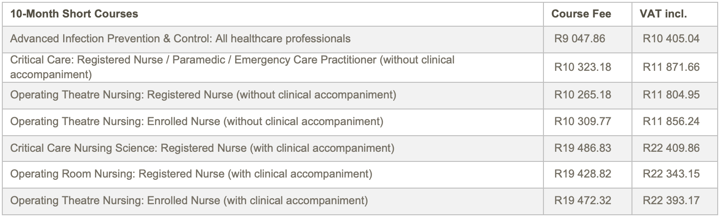Click the R10 323.18 course fee
720x218 pixels.
(x=583, y=67)
